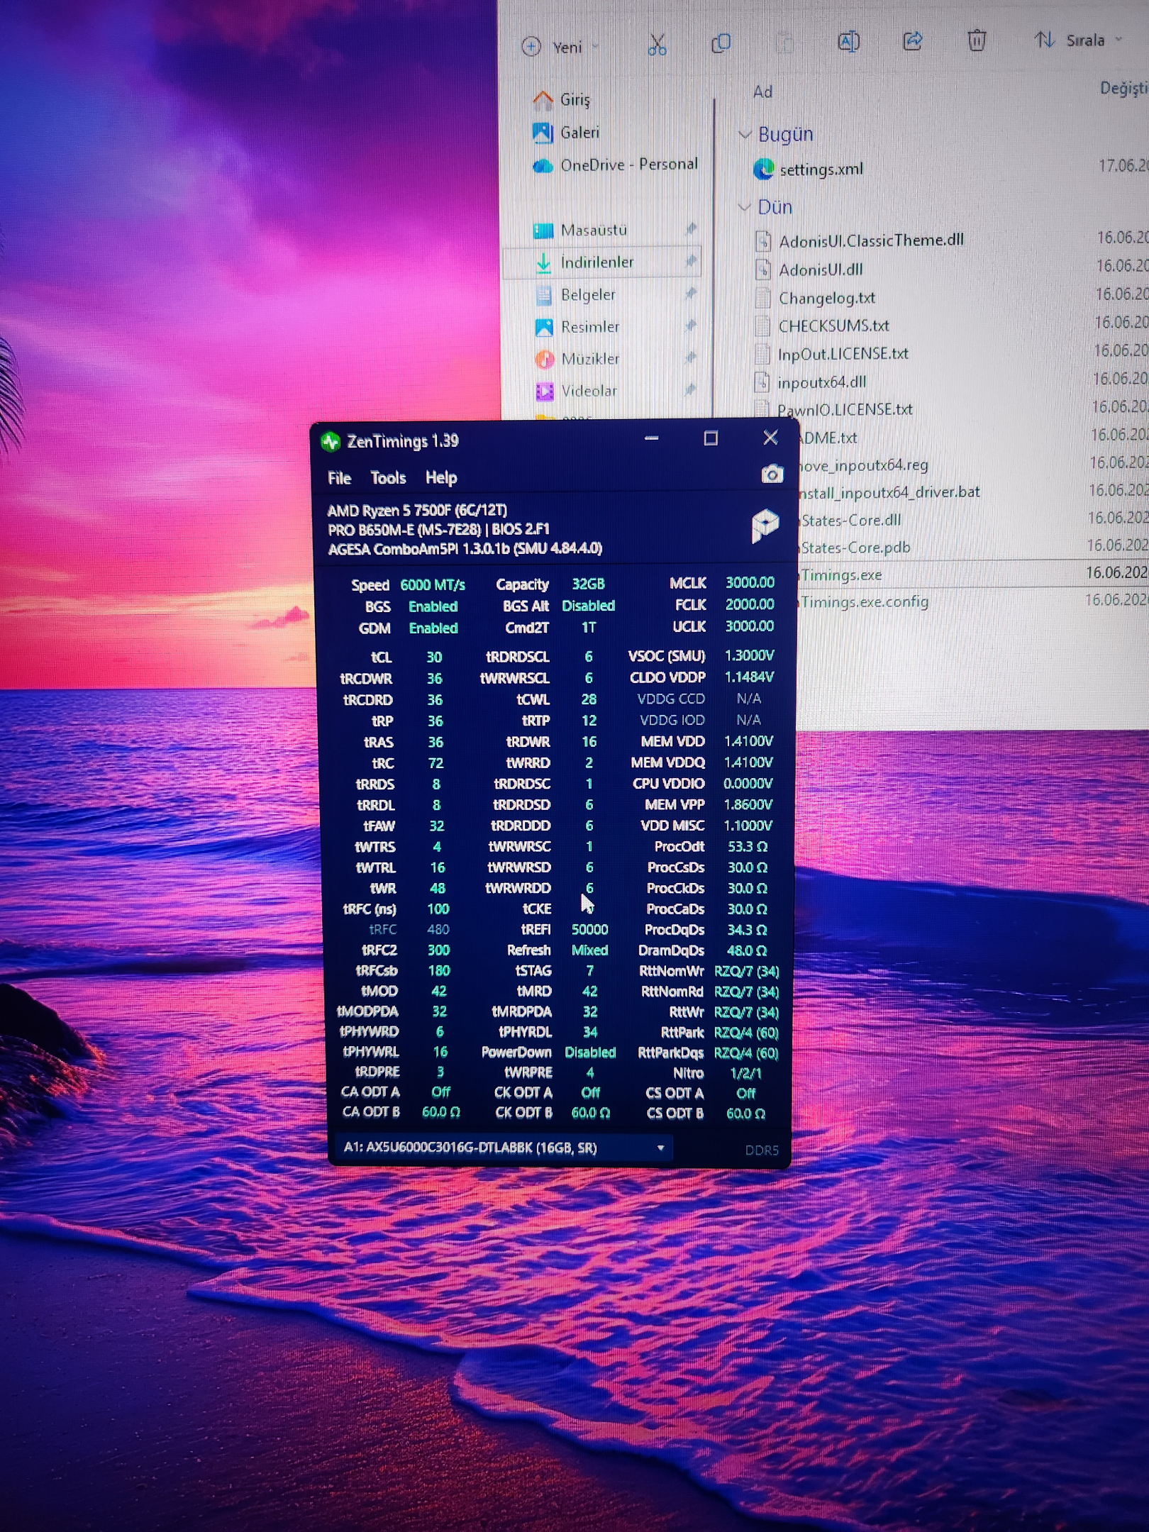
Task: Click the Speed value 6000 MT/s
Action: pos(433,585)
